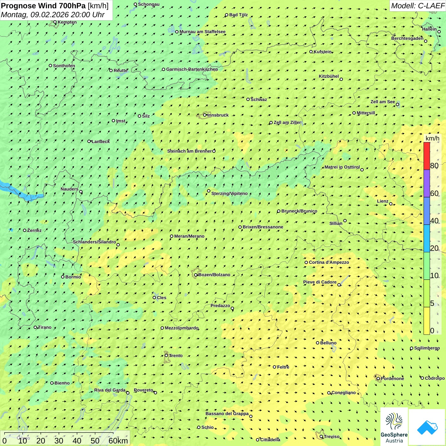Click the blue cloud logo icon
This screenshot has height=446, width=446.
pos(427,427)
